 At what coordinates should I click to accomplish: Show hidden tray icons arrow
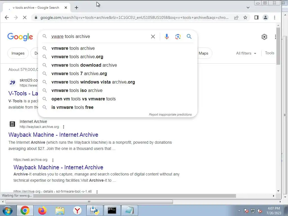pos(239,211)
